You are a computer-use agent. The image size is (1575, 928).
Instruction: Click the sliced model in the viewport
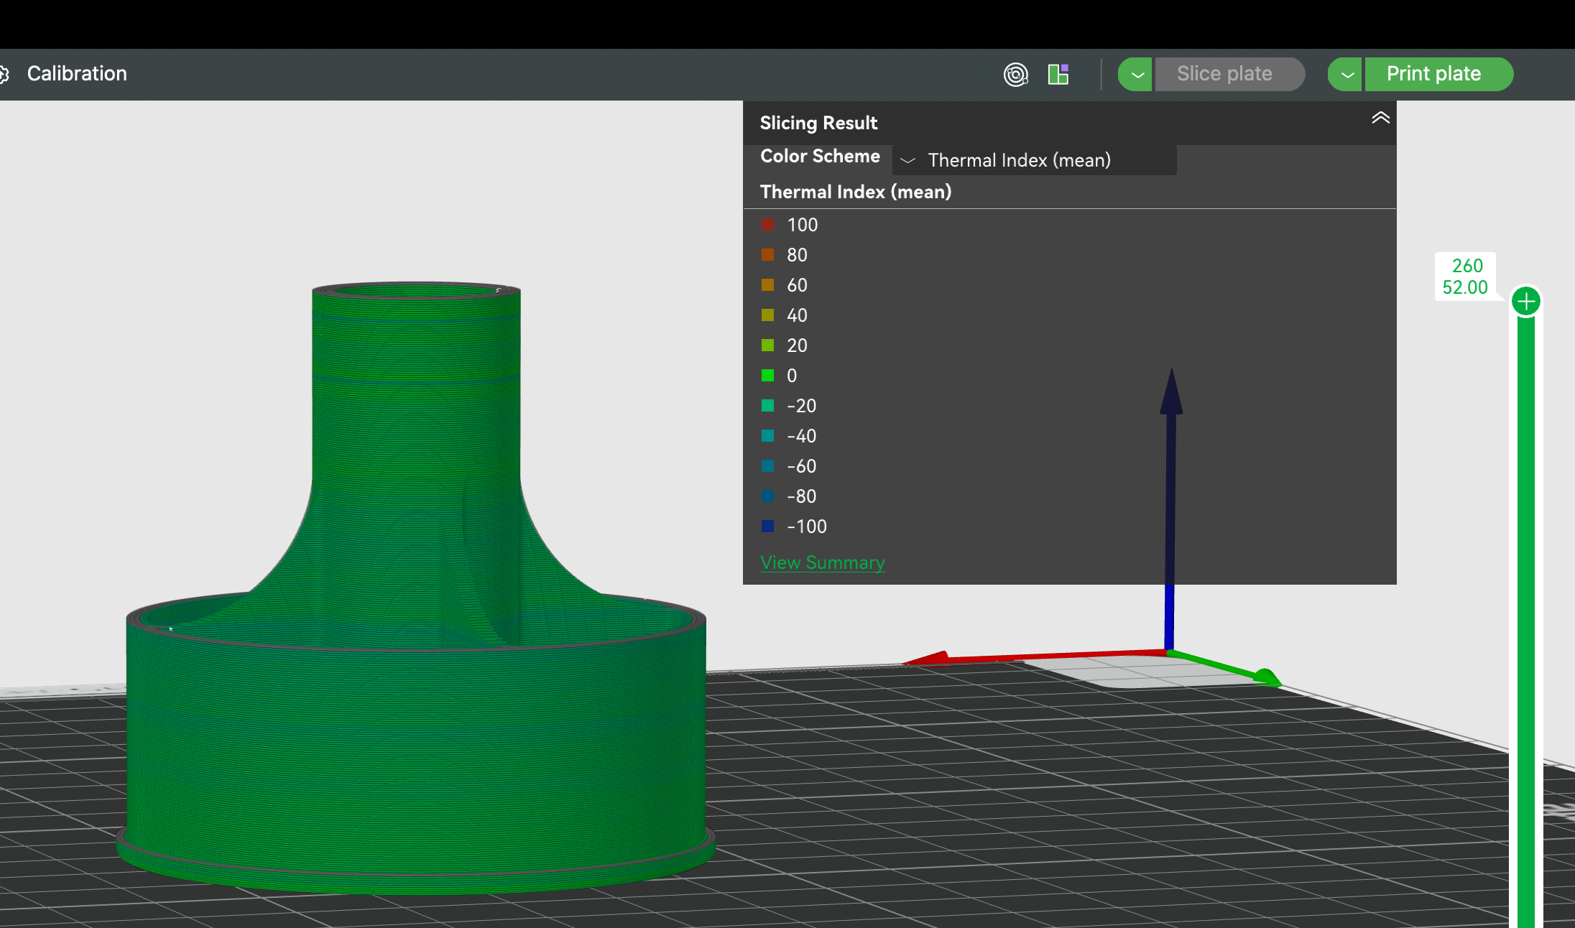[x=415, y=589]
